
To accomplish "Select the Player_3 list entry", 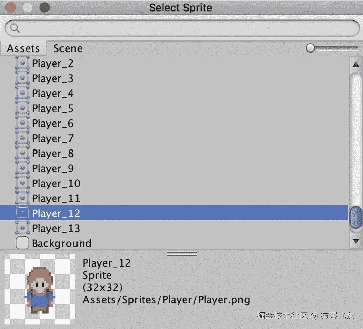I will tap(174, 78).
